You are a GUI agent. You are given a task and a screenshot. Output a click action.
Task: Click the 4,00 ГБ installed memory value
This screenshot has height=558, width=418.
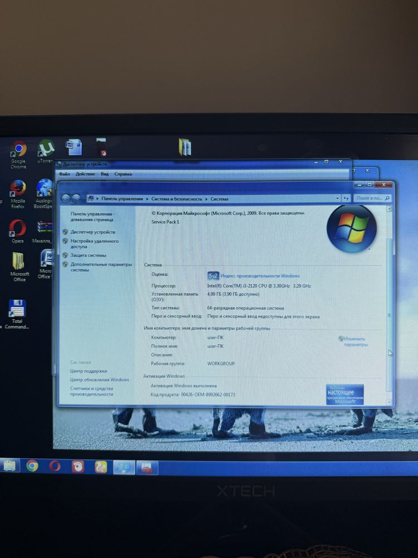[x=233, y=294]
